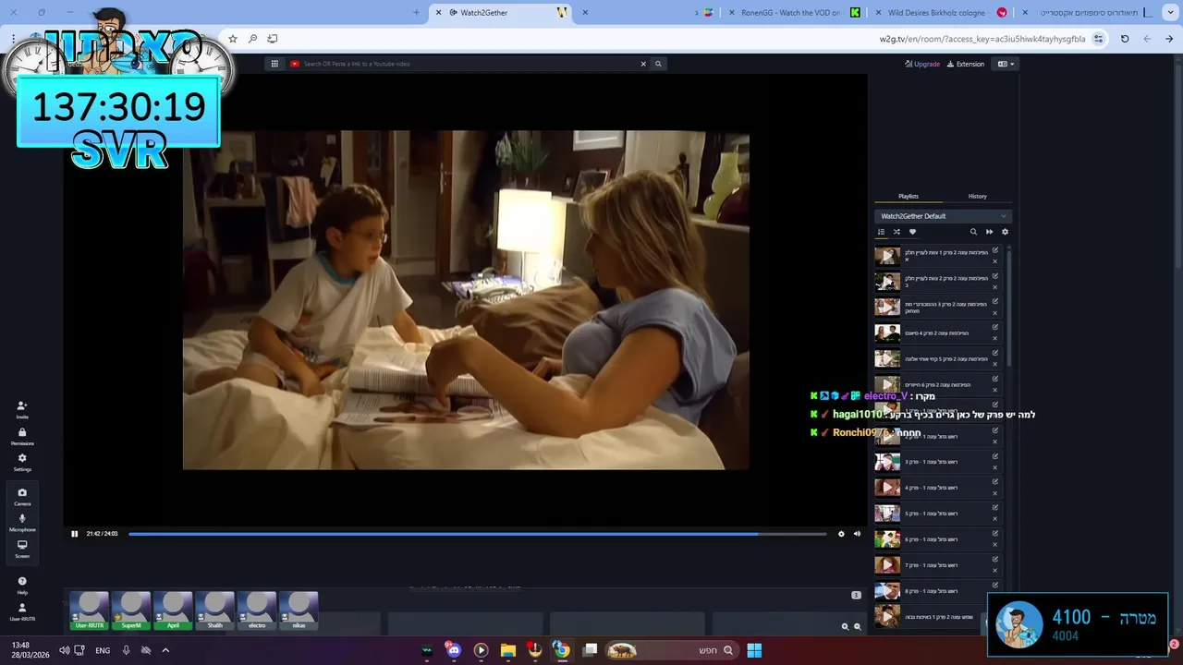Viewport: 1183px width, 665px height.
Task: Click the playlist search magnifier
Action: (973, 232)
